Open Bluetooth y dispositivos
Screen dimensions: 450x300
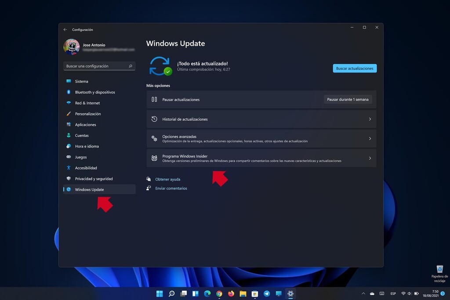[x=99, y=92]
